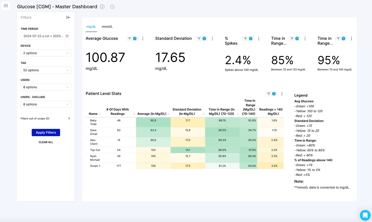This screenshot has width=372, height=222.
Task: Open three-dot menu on Average Glucose card
Action: [143, 38]
